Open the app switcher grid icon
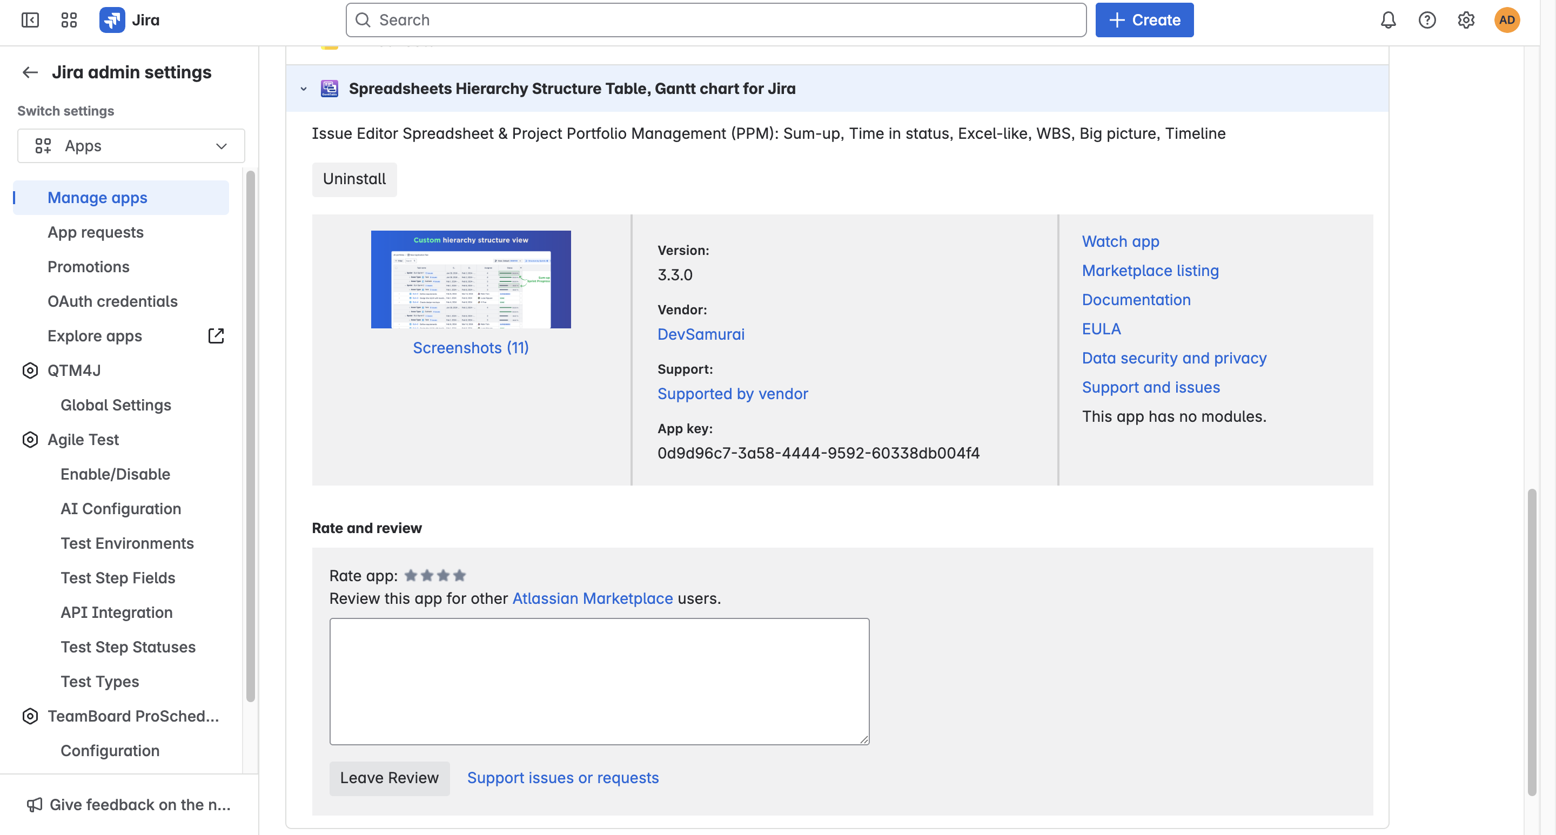 point(69,20)
